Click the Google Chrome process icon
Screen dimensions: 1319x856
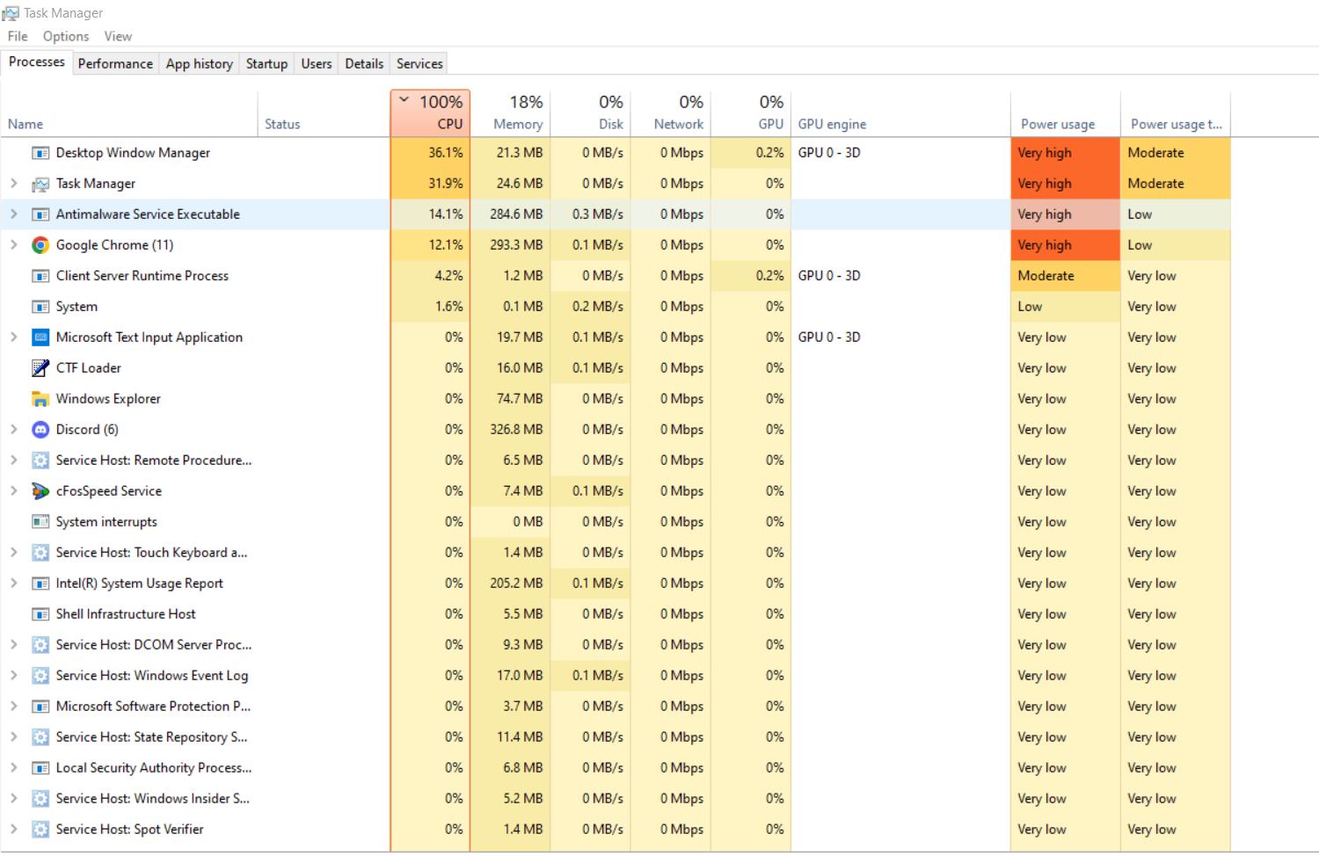pyautogui.click(x=40, y=245)
